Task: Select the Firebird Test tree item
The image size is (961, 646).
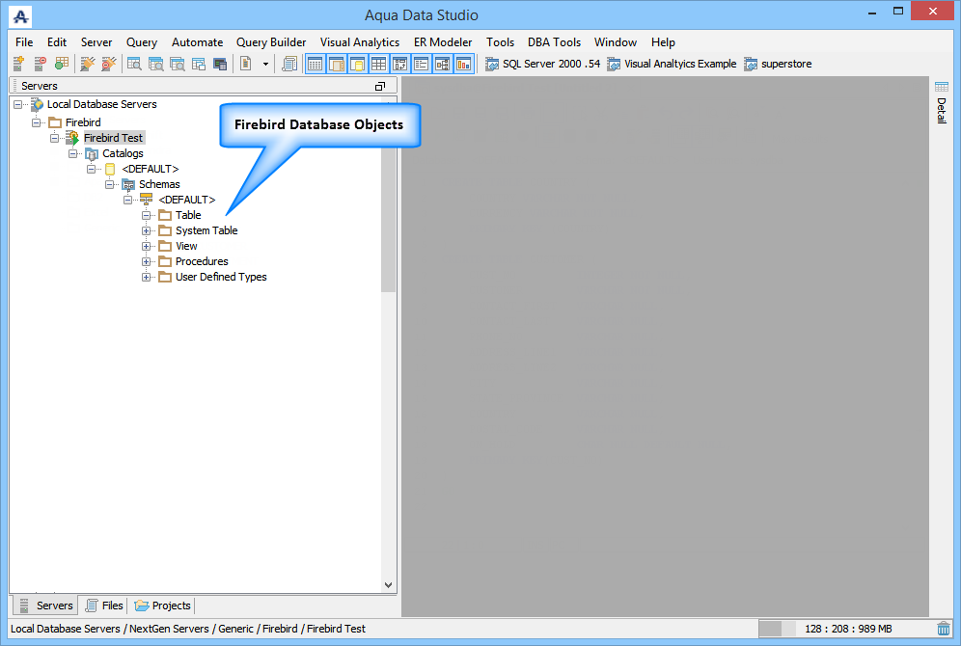Action: coord(114,138)
